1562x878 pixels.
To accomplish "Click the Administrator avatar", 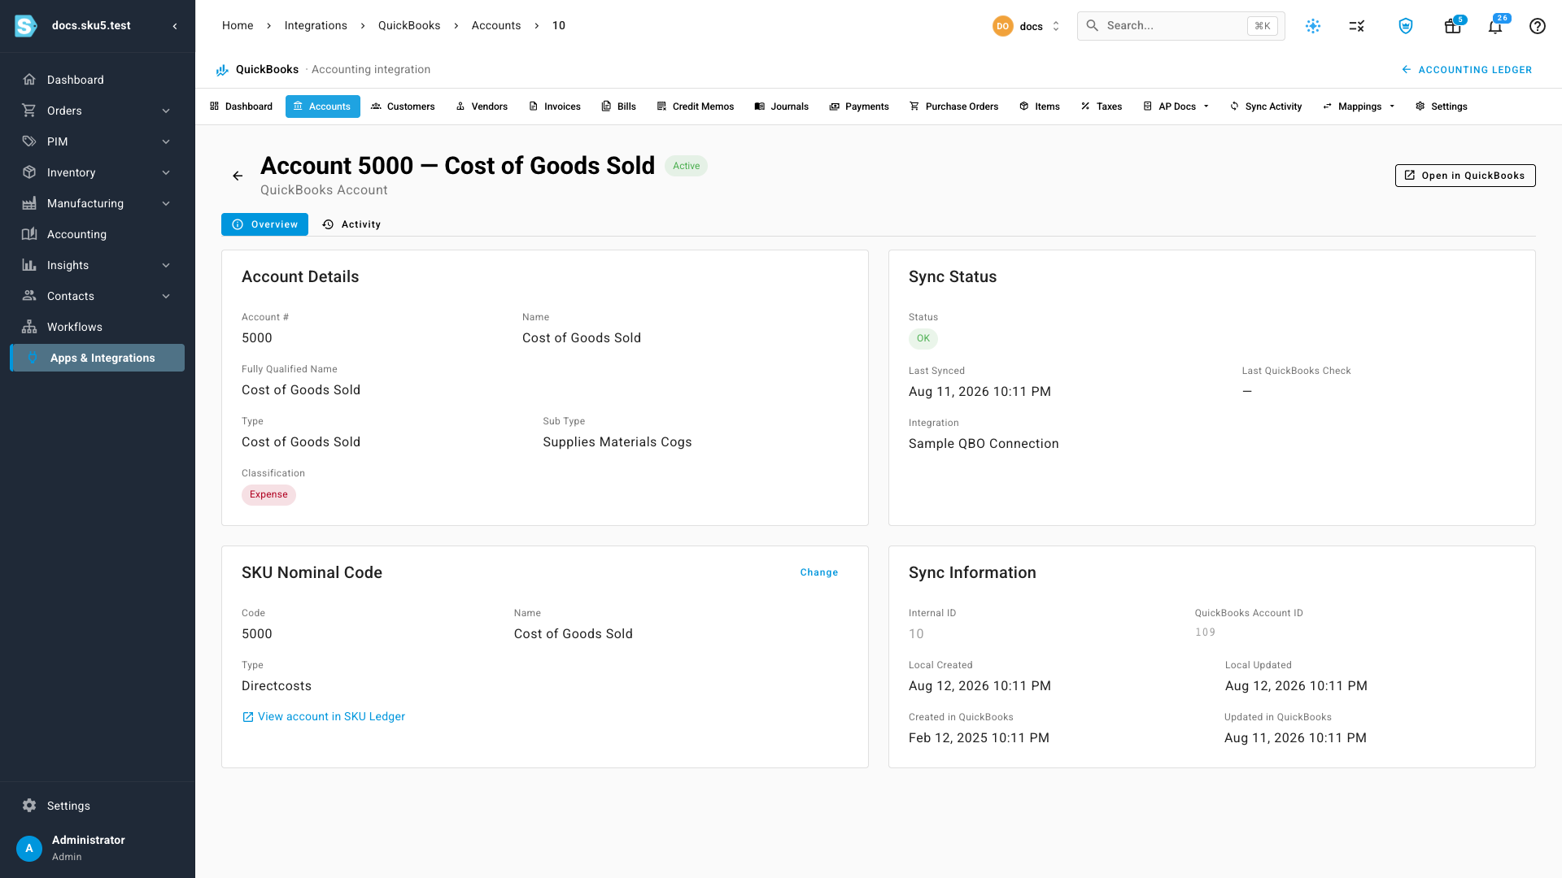I will pyautogui.click(x=29, y=848).
